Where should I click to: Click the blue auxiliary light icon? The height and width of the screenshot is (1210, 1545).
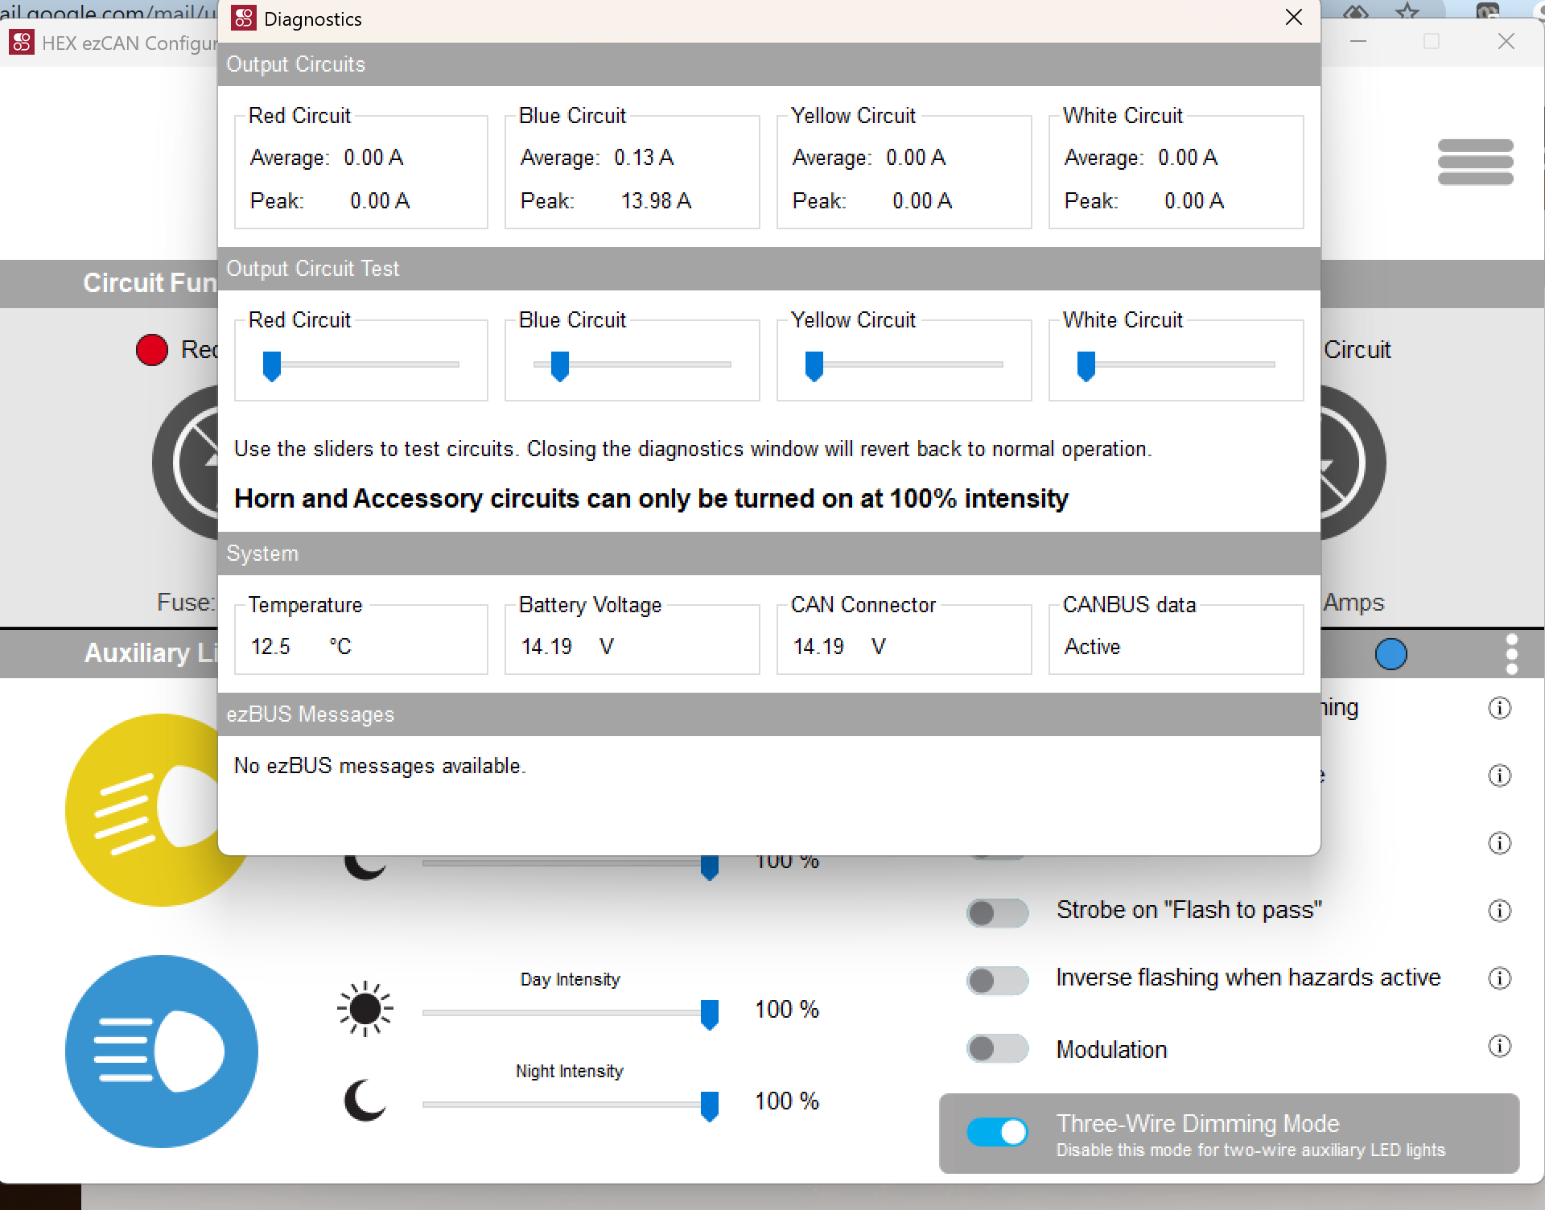pyautogui.click(x=162, y=1051)
